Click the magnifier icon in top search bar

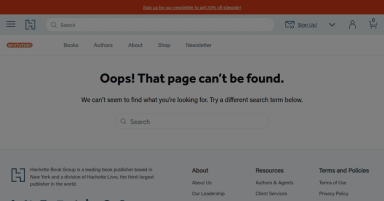coord(53,25)
